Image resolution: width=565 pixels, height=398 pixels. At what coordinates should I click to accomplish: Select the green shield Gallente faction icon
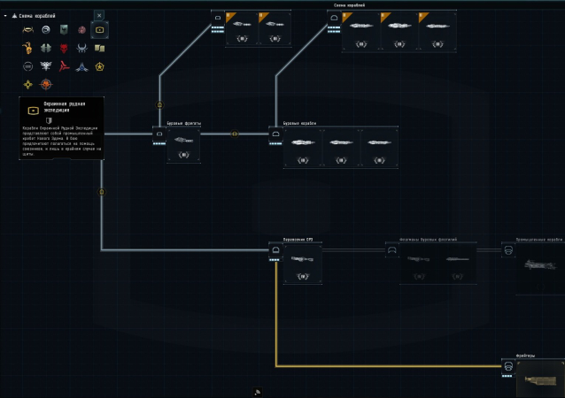(64, 30)
